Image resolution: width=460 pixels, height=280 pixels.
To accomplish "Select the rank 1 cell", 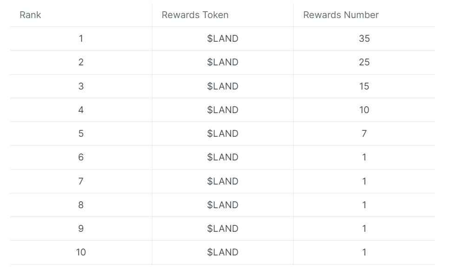I will point(81,38).
